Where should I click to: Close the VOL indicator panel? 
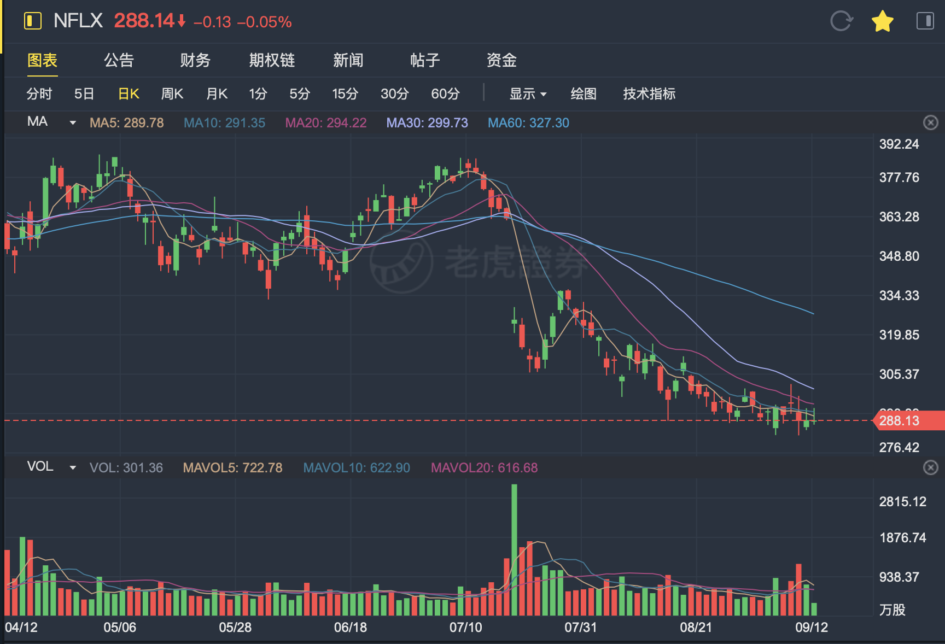pos(930,467)
